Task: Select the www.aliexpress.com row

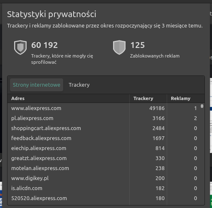Action: pos(104,108)
